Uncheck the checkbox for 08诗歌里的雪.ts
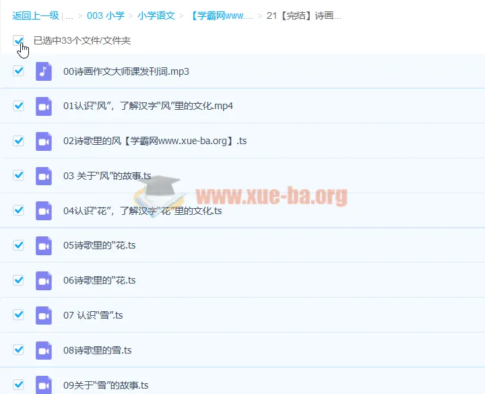Viewport: 485px width, 394px height. [19, 350]
